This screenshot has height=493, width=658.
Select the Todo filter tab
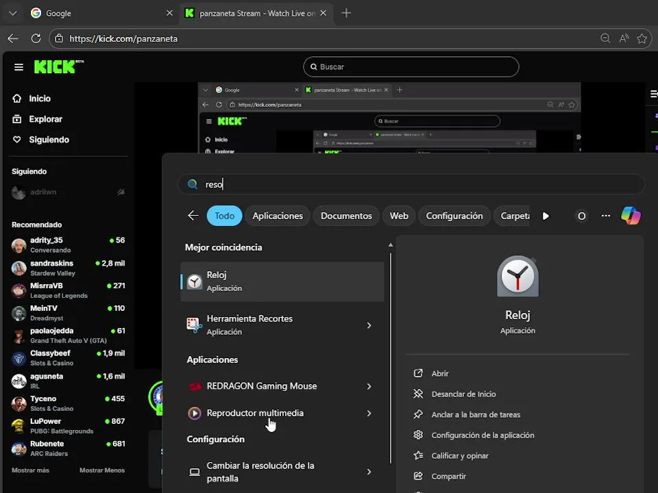tap(225, 216)
